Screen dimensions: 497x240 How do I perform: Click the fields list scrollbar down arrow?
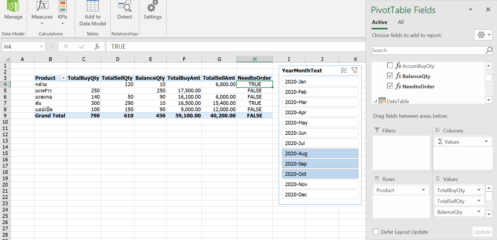click(489, 100)
